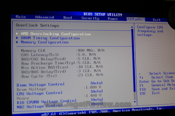This screenshot has width=175, height=116.
Task: Click the OverClock Settings heading
Action: click(37, 25)
